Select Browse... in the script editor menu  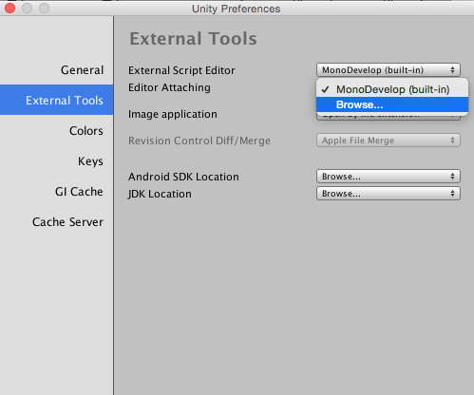point(392,104)
